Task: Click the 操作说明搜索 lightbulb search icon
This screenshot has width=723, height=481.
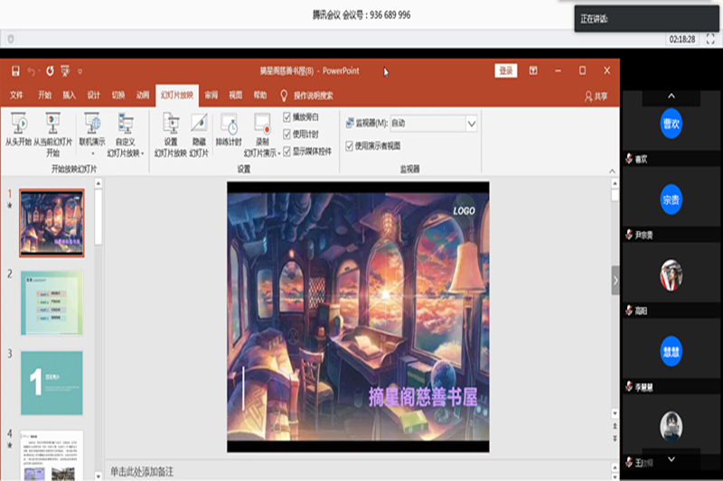Action: (x=284, y=95)
